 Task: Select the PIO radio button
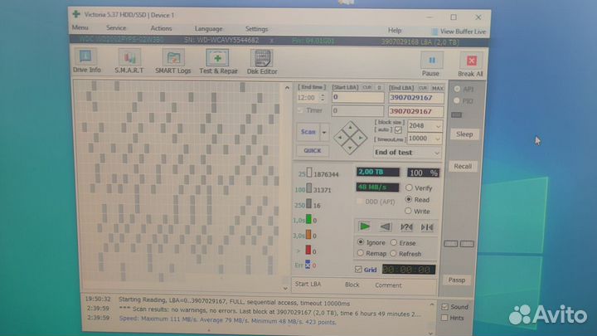[457, 100]
